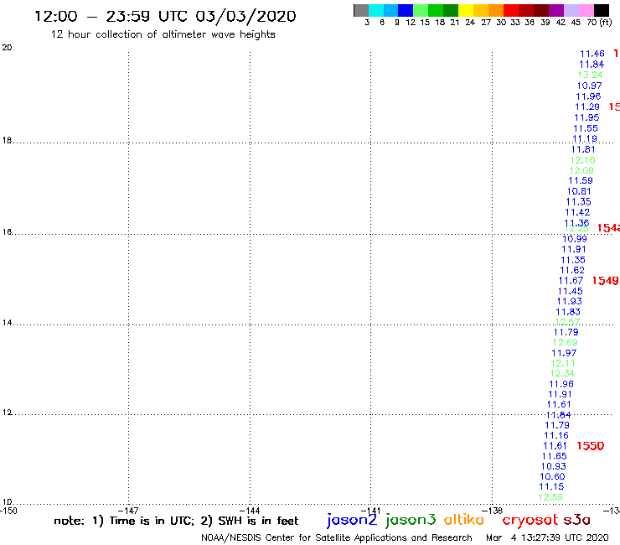
Task: Click the wave height value 11.16
Action: coord(556,436)
